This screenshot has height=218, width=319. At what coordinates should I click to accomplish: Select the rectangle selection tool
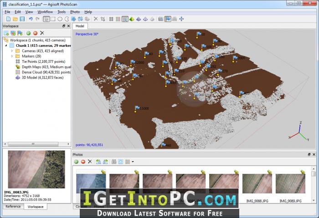pyautogui.click(x=53, y=19)
